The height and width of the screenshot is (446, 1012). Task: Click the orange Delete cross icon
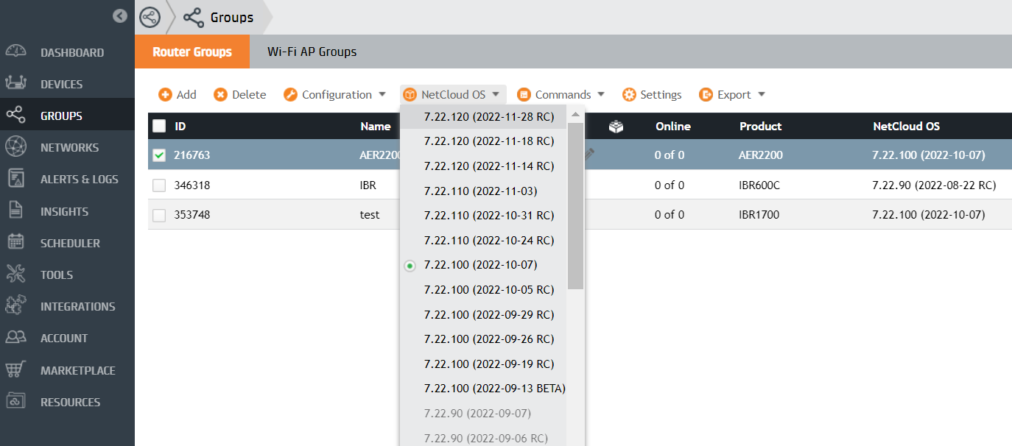click(x=220, y=94)
